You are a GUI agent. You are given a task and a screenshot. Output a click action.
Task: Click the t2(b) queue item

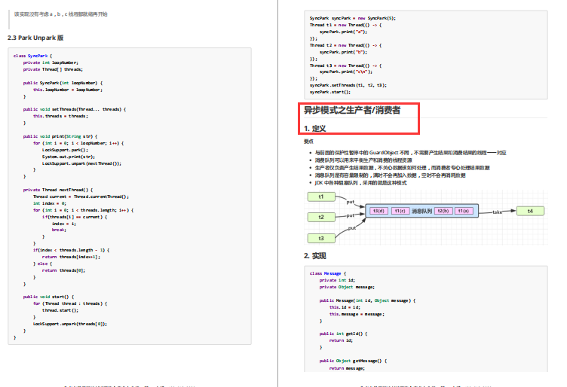(443, 211)
